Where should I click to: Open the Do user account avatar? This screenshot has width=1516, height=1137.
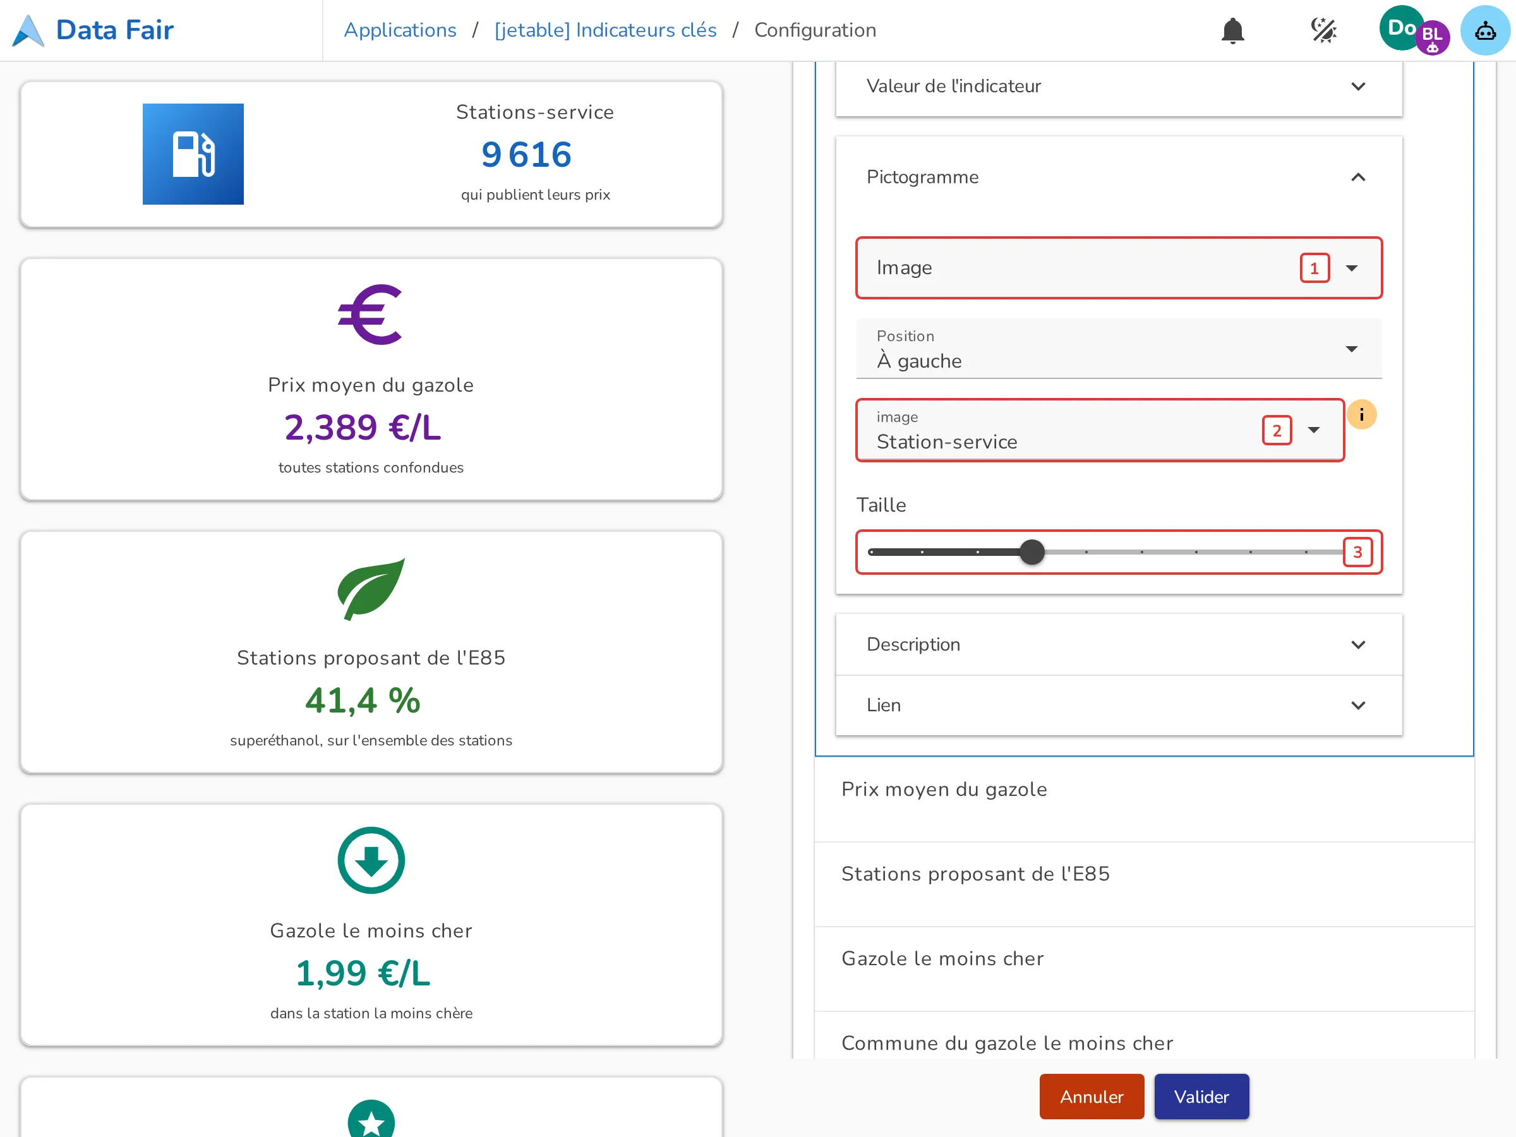[x=1402, y=28]
